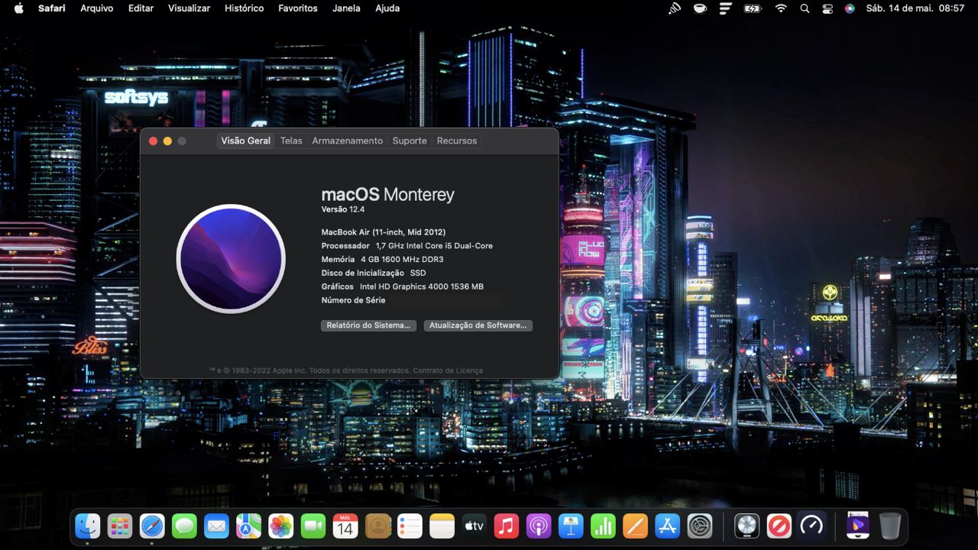Image resolution: width=978 pixels, height=550 pixels.
Task: Open Contacts from the dock
Action: [377, 526]
